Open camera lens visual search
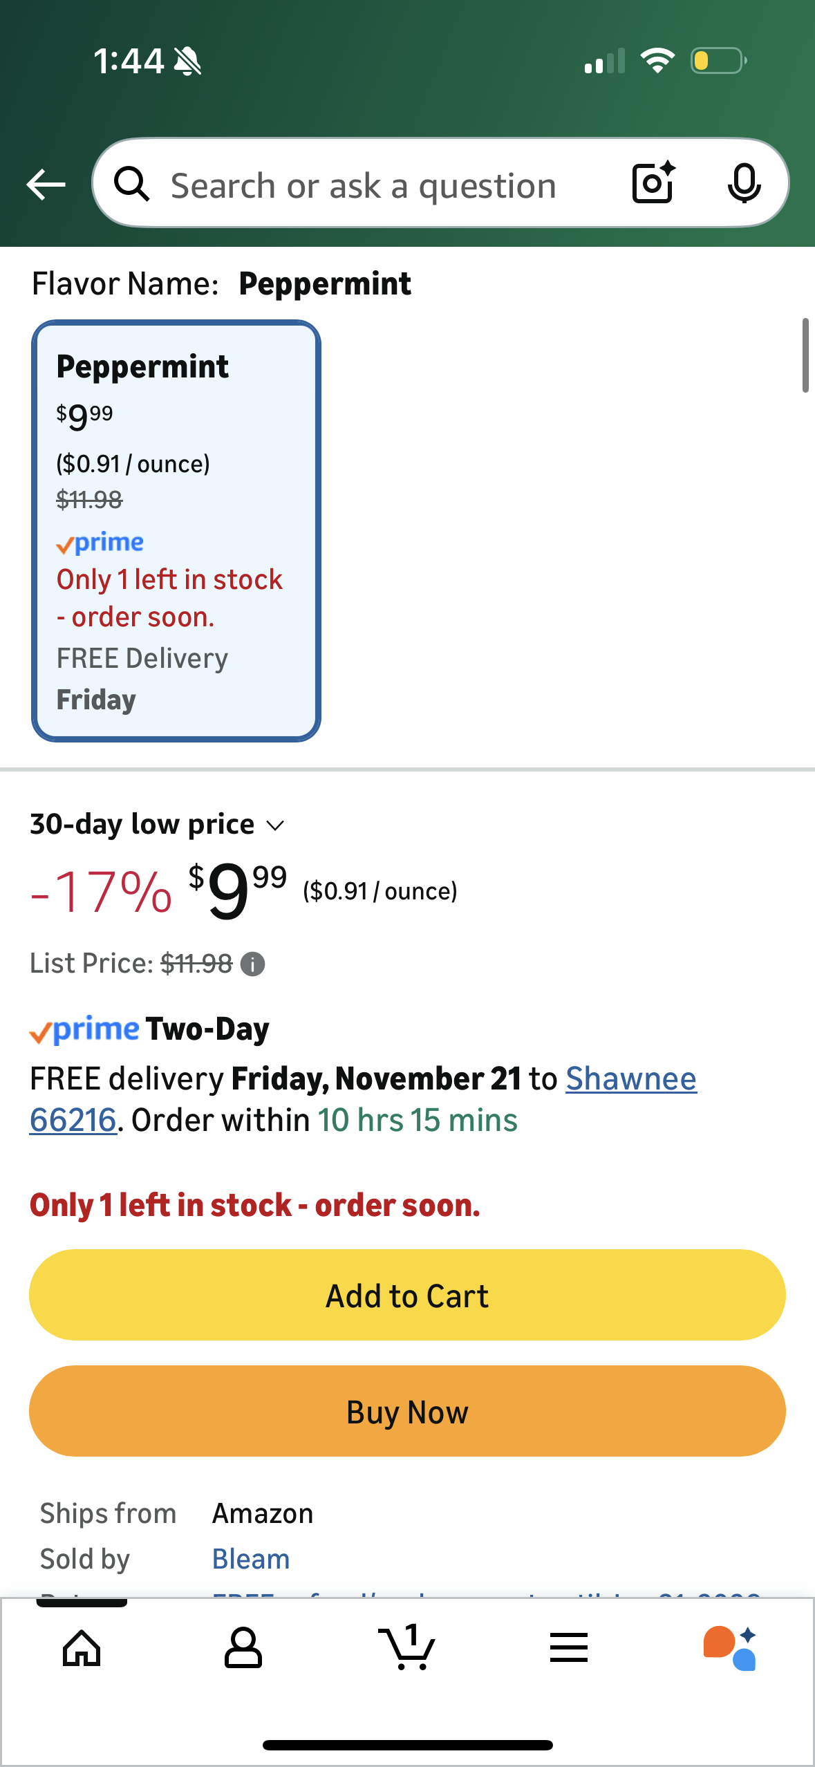This screenshot has height=1767, width=815. pyautogui.click(x=653, y=183)
